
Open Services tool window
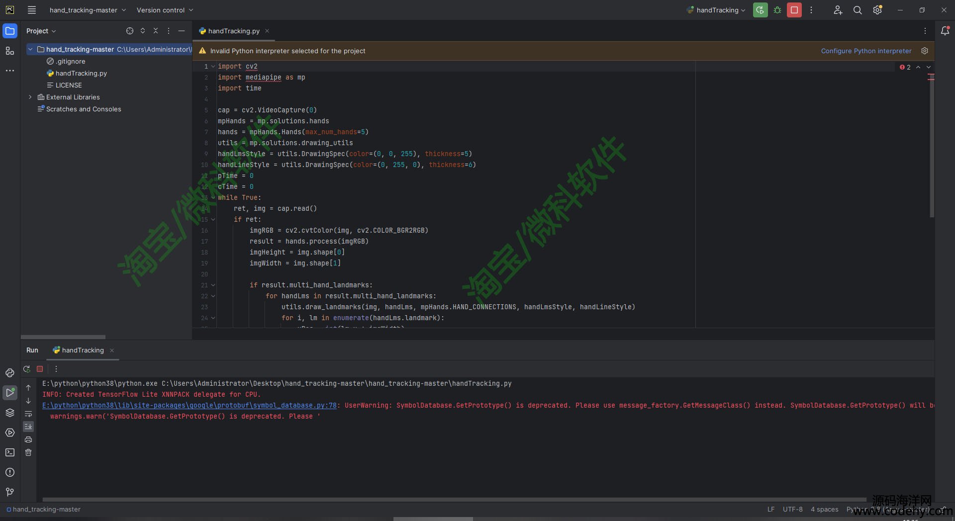point(10,433)
